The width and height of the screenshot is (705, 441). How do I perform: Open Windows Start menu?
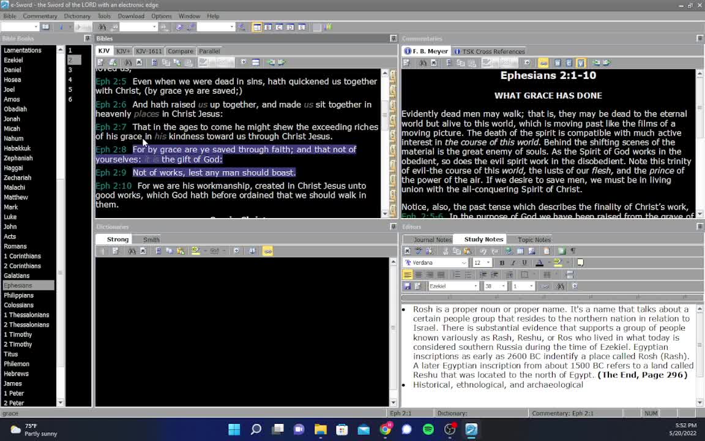(x=234, y=429)
